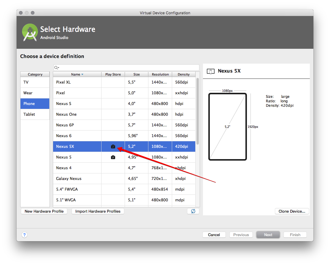Click the Android Studio logo in the header
The width and height of the screenshot is (330, 265).
tap(30, 32)
